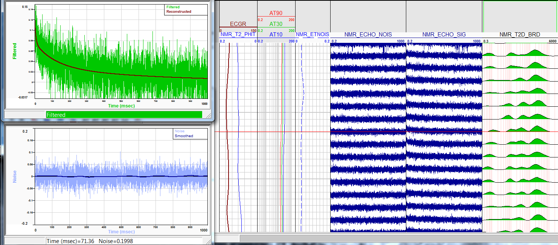
Task: Click the highlighted green-bordered track header box
Action: [x=520, y=16]
